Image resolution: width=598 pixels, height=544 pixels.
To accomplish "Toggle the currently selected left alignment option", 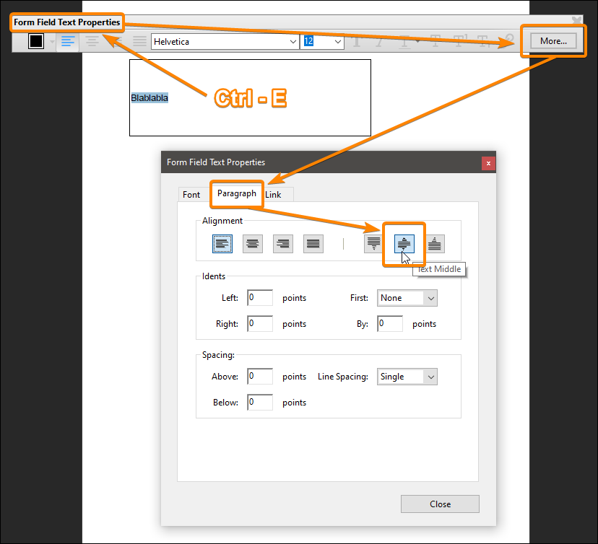I will pyautogui.click(x=222, y=243).
